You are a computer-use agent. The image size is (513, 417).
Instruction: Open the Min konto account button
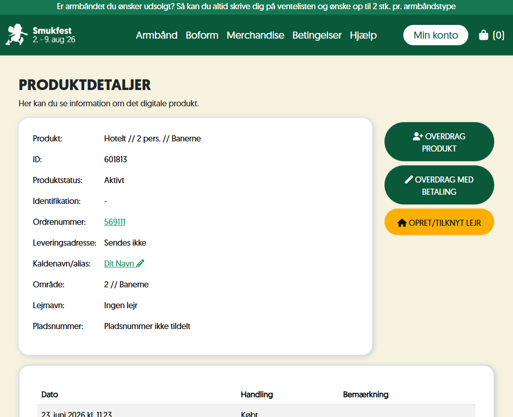(435, 35)
